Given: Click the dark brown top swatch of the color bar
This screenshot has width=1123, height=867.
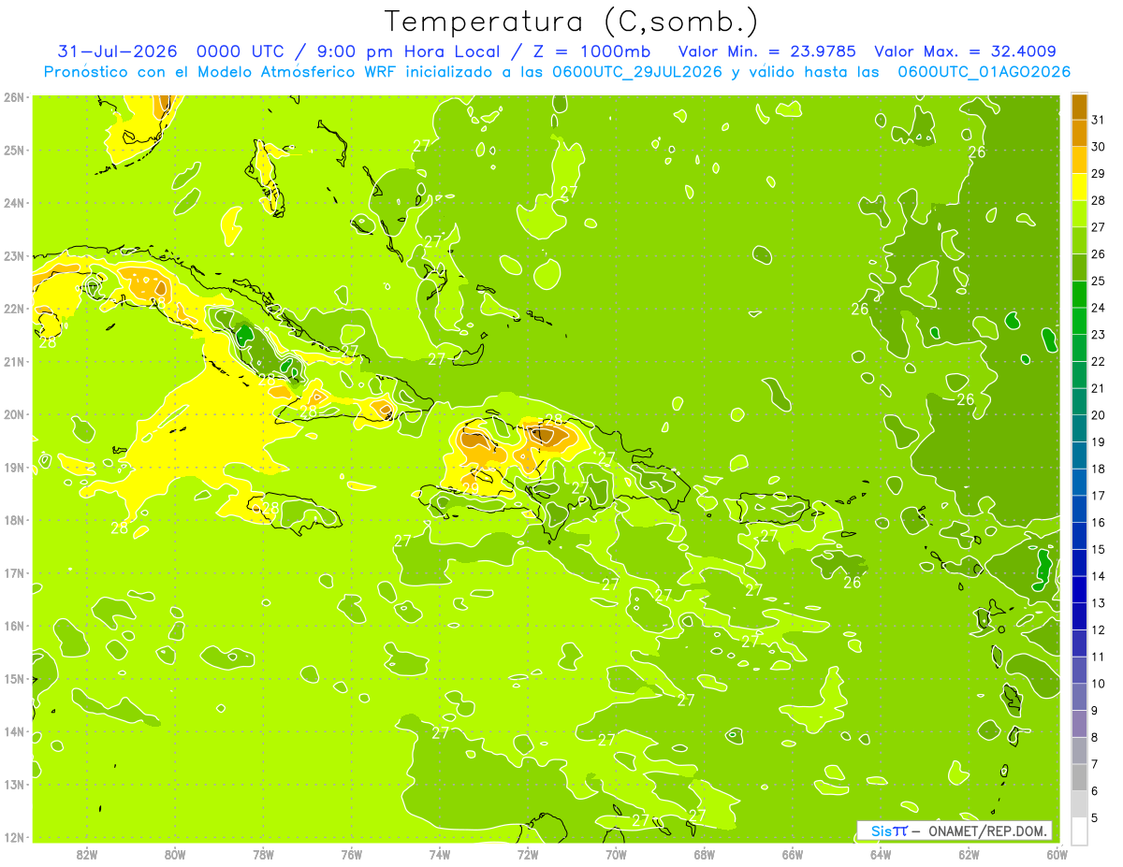Looking at the screenshot, I should pos(1079,107).
